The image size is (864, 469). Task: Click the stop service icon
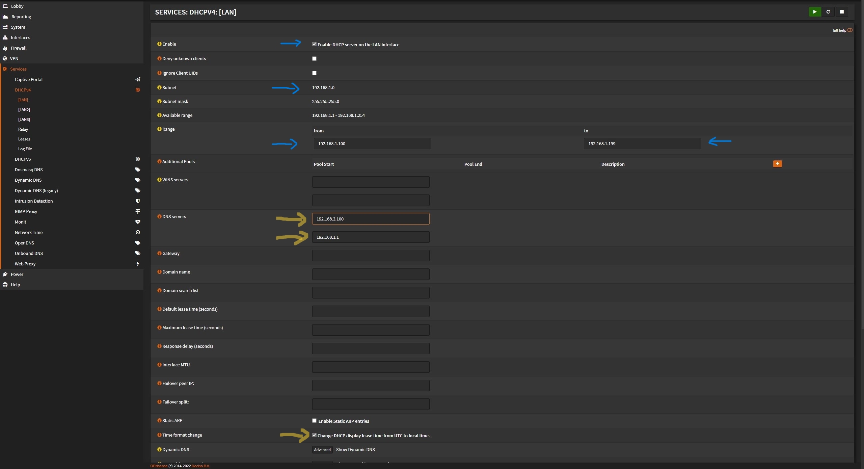(x=841, y=12)
